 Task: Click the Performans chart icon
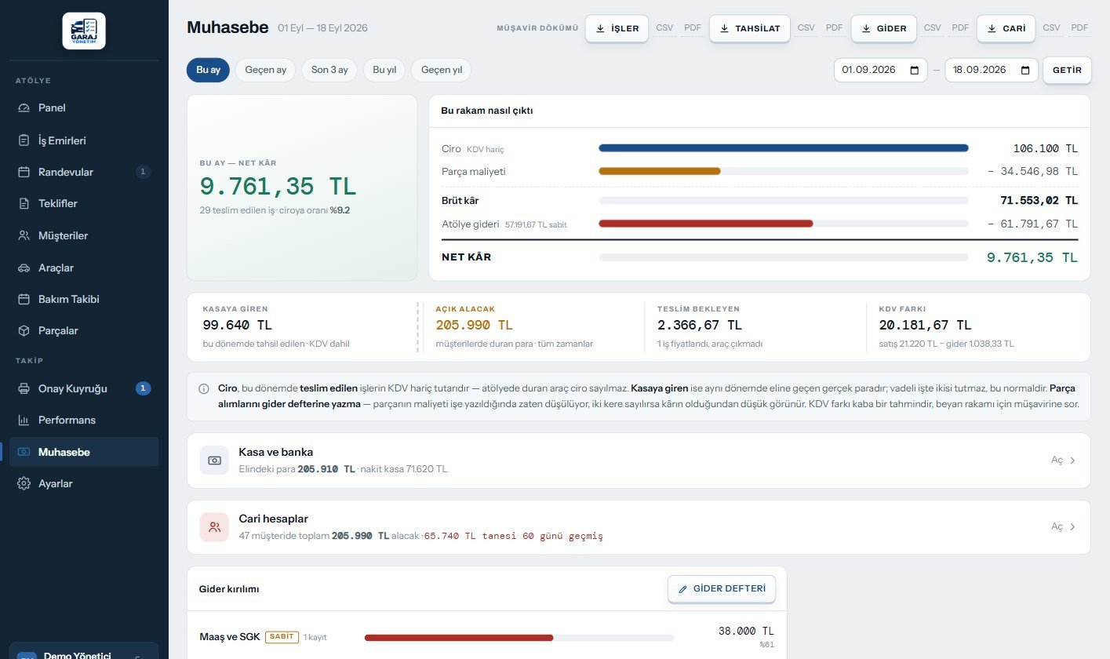coord(24,420)
